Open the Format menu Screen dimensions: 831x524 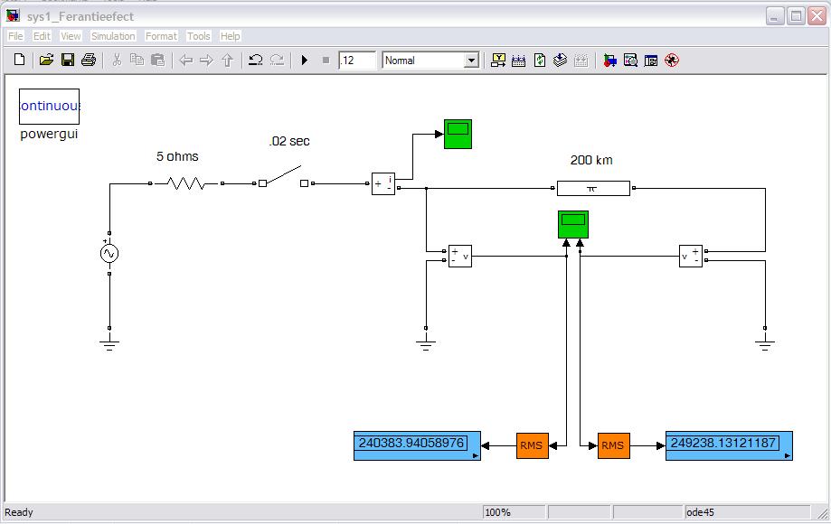(x=161, y=36)
